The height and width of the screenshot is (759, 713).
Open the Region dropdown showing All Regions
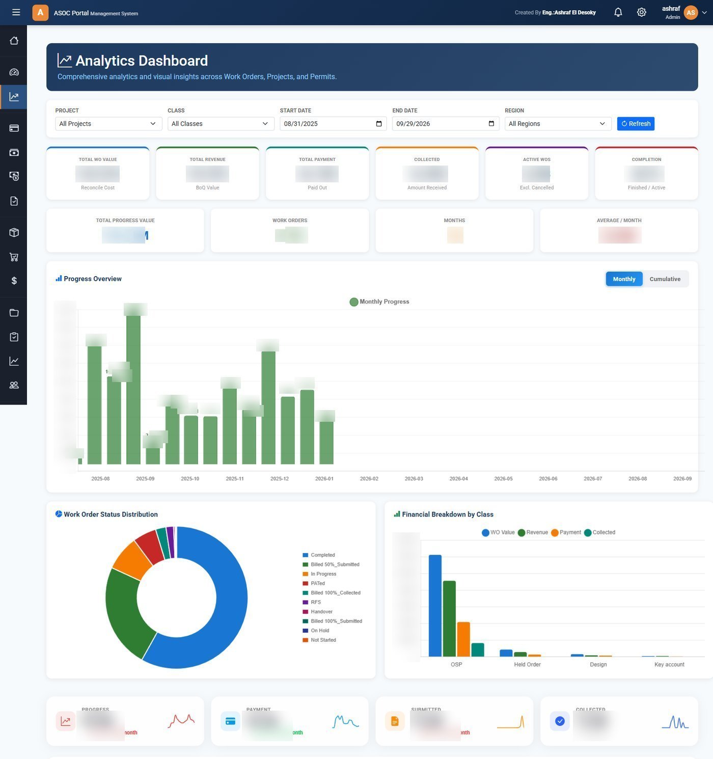click(558, 124)
